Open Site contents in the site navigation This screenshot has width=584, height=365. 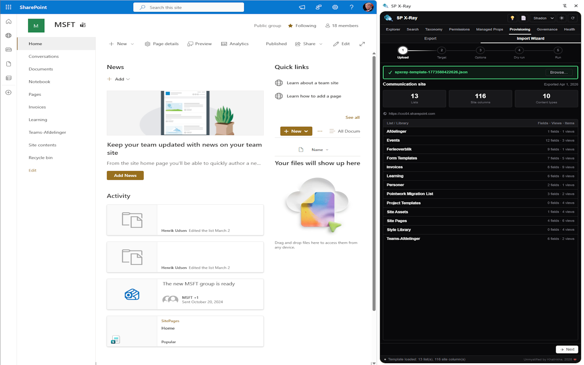[x=42, y=145]
